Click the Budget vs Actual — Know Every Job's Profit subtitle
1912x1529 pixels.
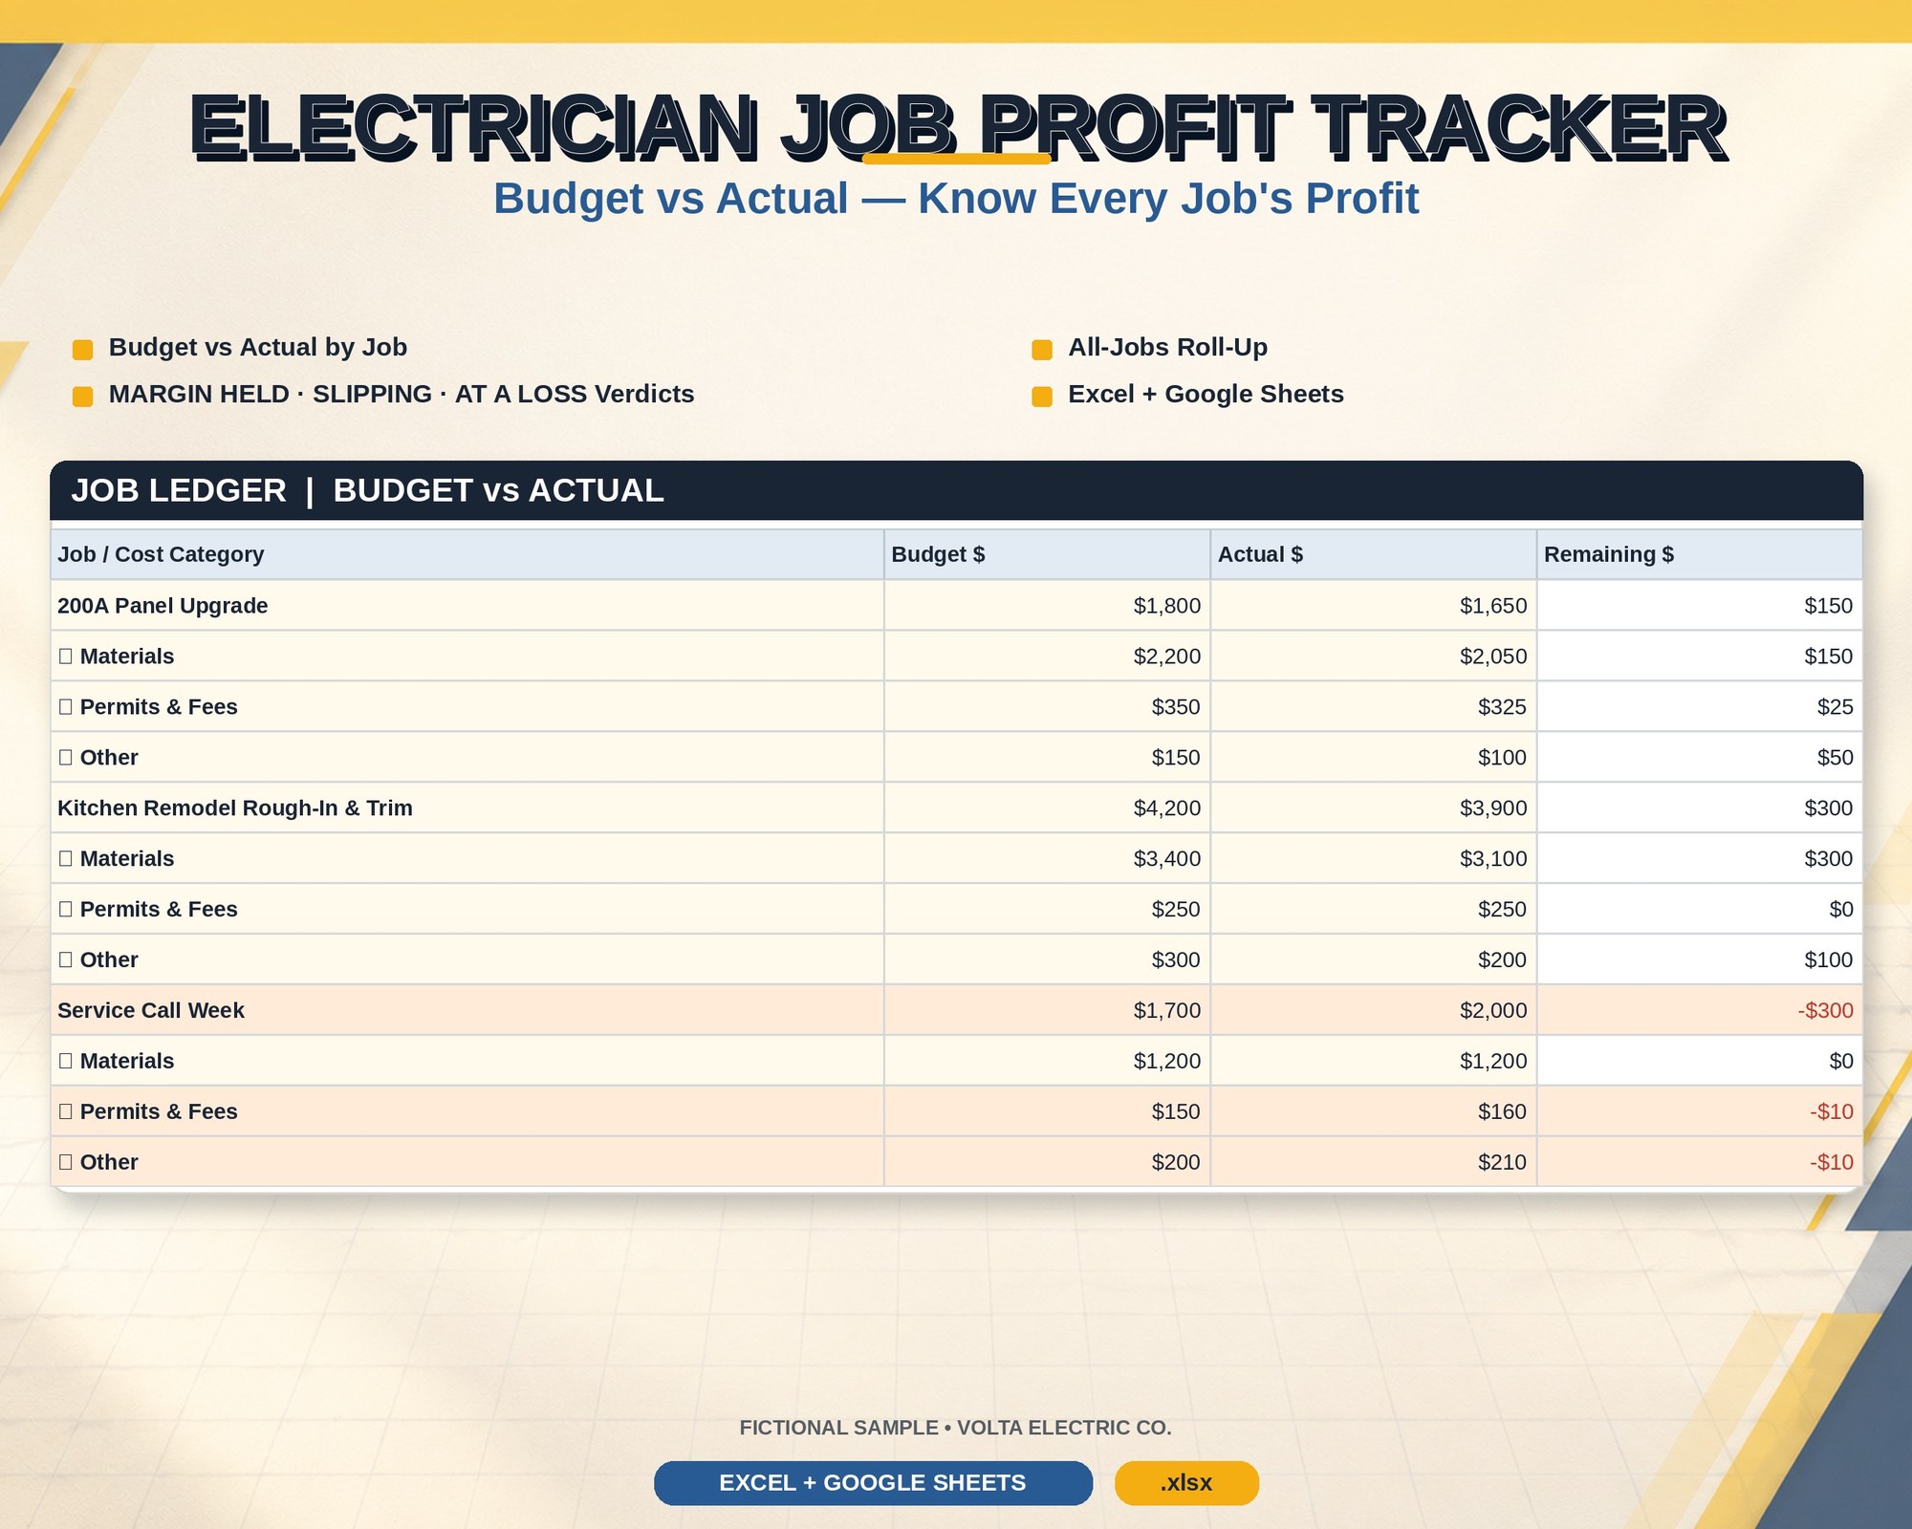coord(956,200)
